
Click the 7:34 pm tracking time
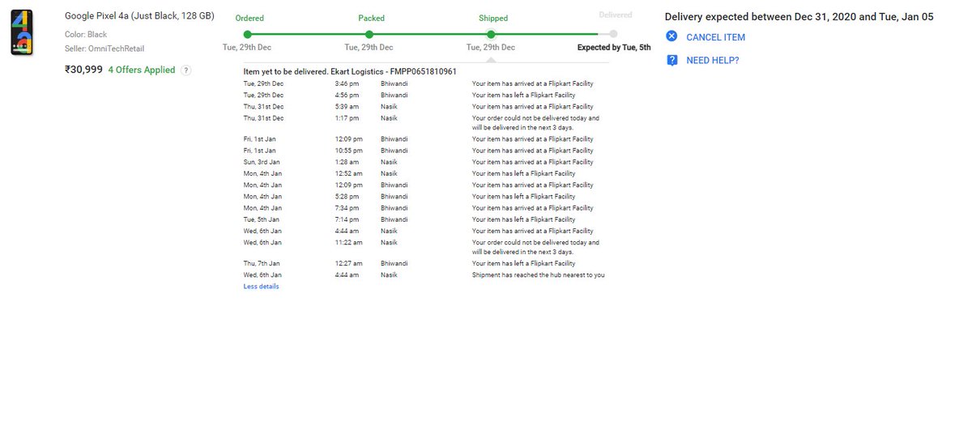click(x=347, y=208)
